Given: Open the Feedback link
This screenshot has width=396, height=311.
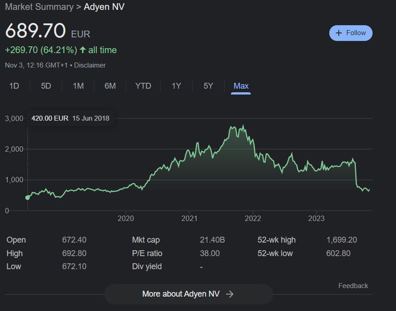Looking at the screenshot, I should 353,285.
